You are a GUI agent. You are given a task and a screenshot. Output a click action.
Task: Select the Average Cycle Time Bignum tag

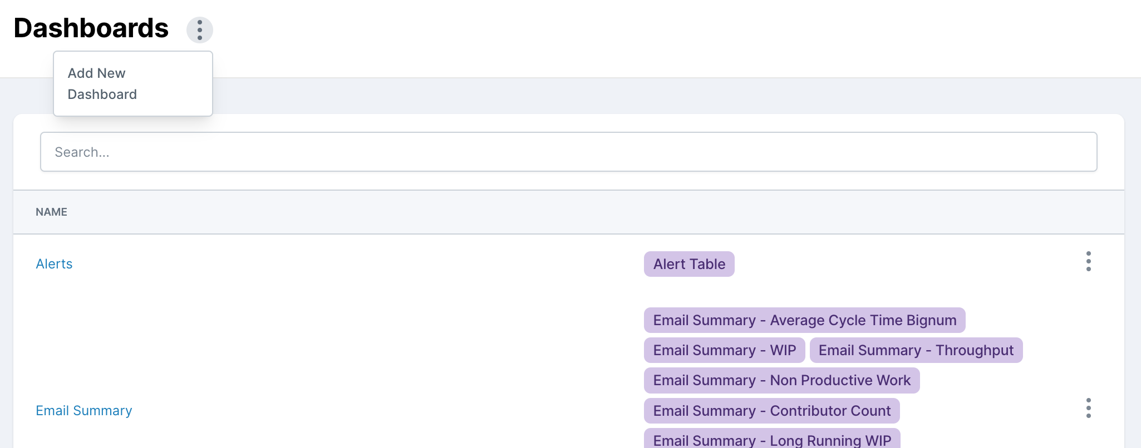coord(804,320)
